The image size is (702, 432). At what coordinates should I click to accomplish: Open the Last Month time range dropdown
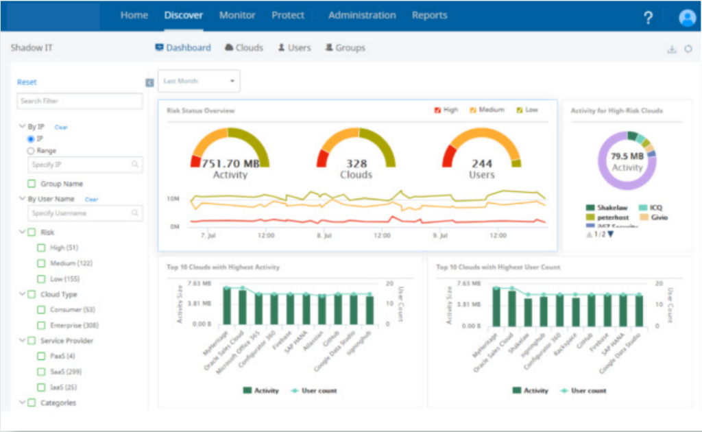[x=199, y=81]
